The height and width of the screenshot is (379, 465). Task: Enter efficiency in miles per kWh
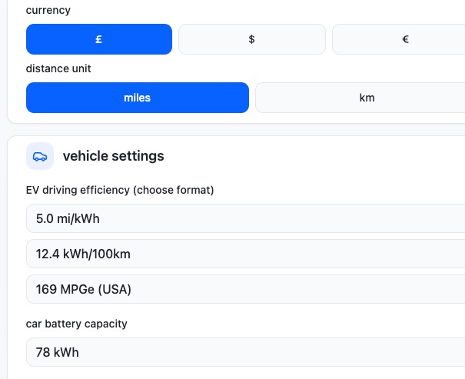pyautogui.click(x=246, y=218)
